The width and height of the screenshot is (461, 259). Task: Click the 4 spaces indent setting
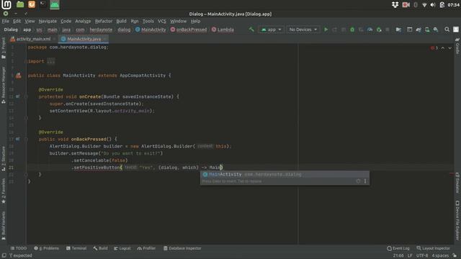click(440, 255)
